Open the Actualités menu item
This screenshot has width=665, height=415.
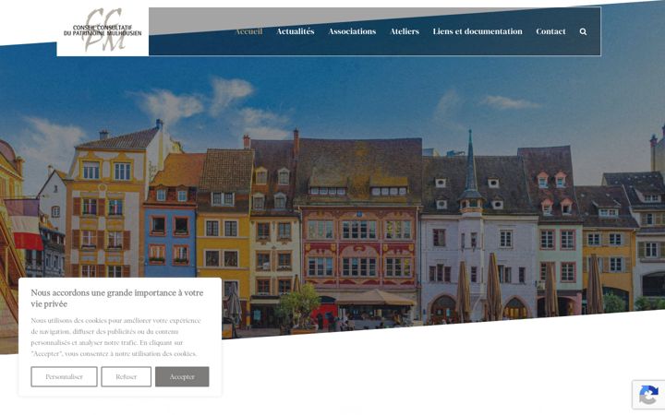point(296,31)
